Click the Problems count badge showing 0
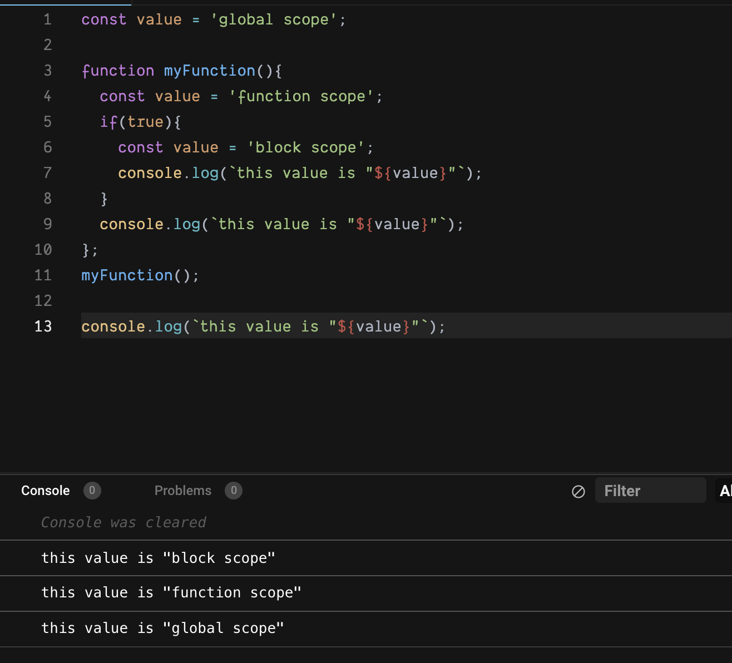This screenshot has height=663, width=732. point(234,491)
